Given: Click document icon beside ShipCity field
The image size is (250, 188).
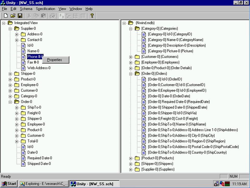Looking at the screenshot, I should click(x=144, y=136).
